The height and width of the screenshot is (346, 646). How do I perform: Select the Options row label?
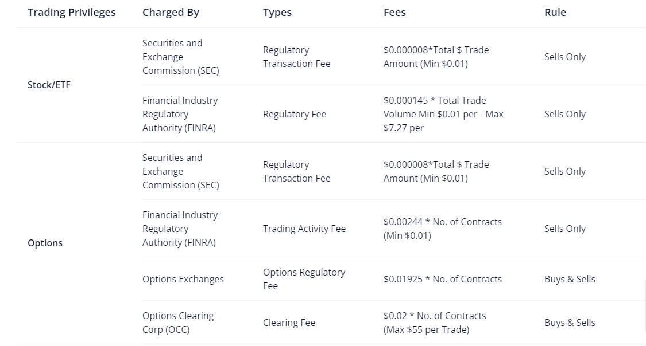point(45,243)
